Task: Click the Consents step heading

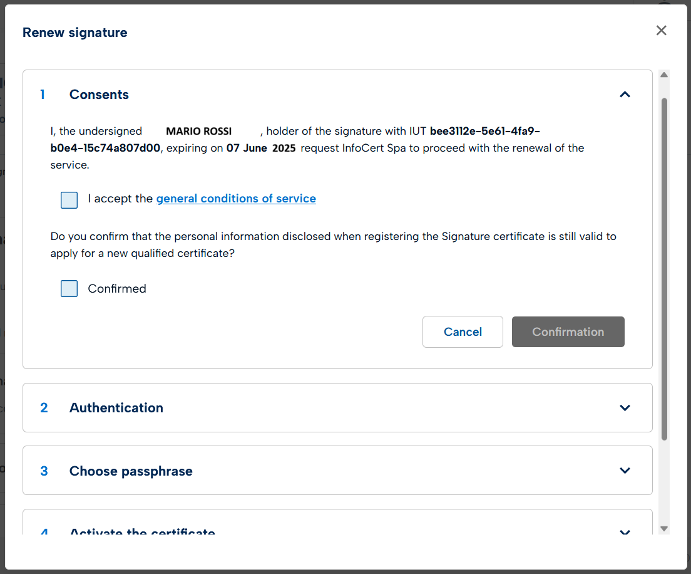Action: pyautogui.click(x=99, y=95)
